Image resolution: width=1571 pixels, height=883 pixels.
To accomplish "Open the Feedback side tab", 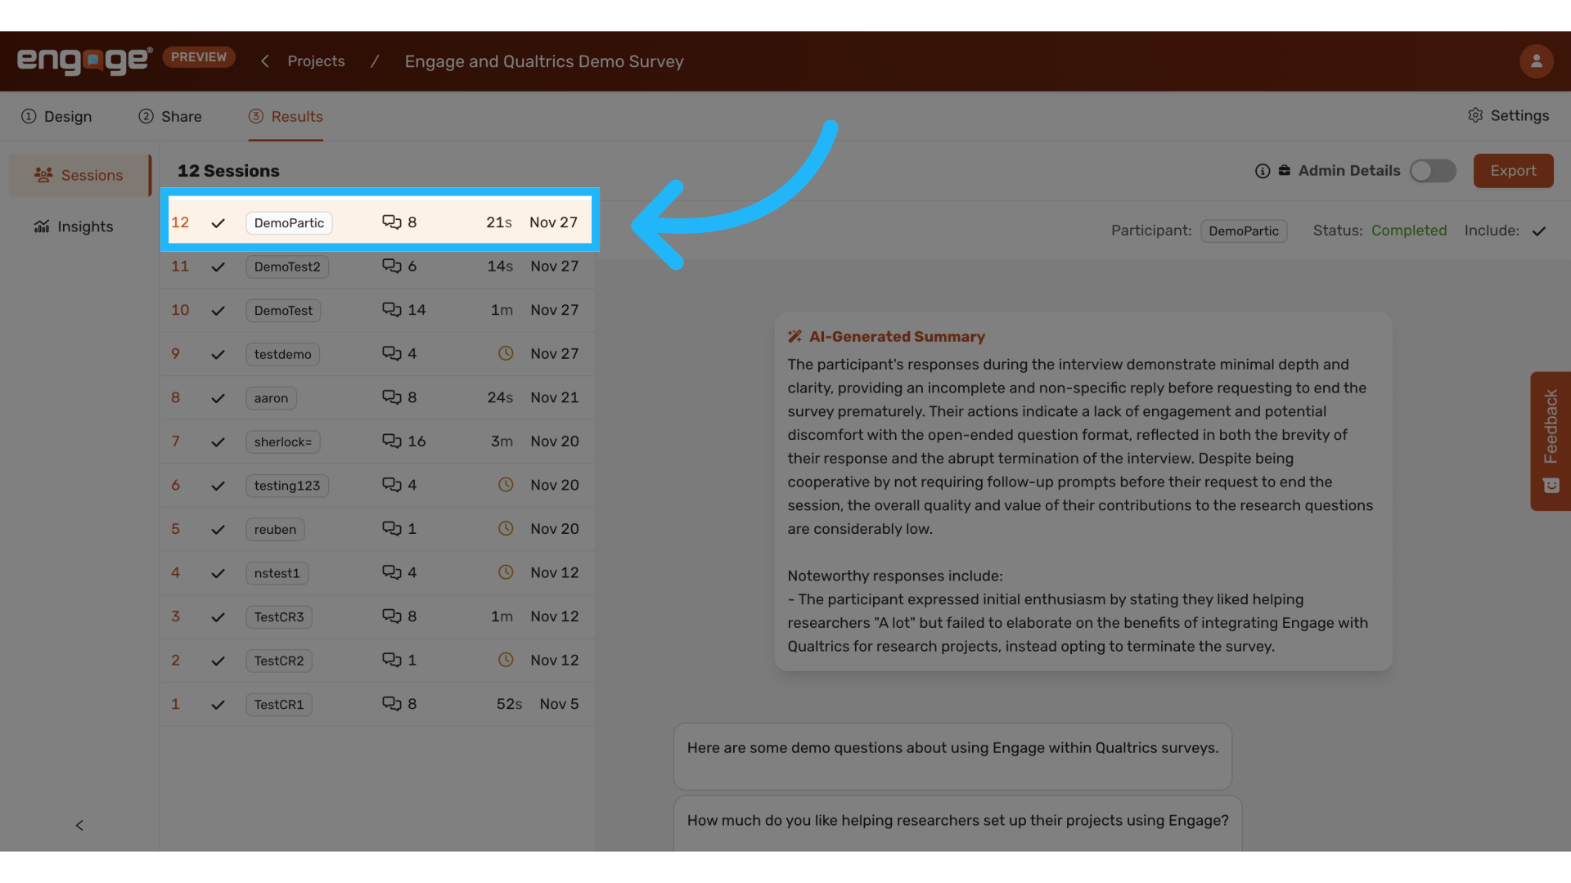I will [1551, 441].
